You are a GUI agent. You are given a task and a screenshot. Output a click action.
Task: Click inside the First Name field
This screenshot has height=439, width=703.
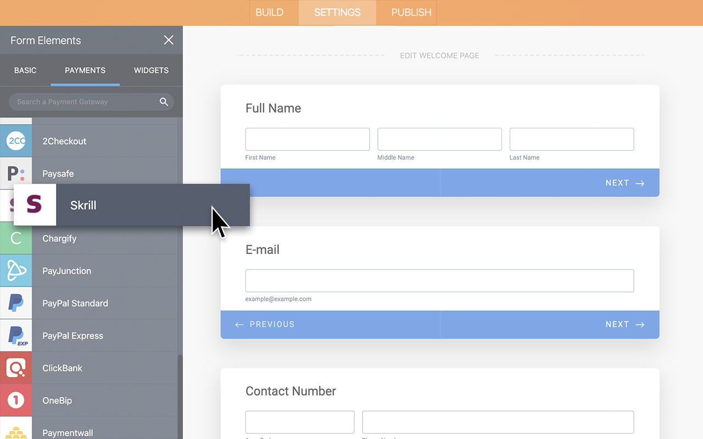[307, 139]
